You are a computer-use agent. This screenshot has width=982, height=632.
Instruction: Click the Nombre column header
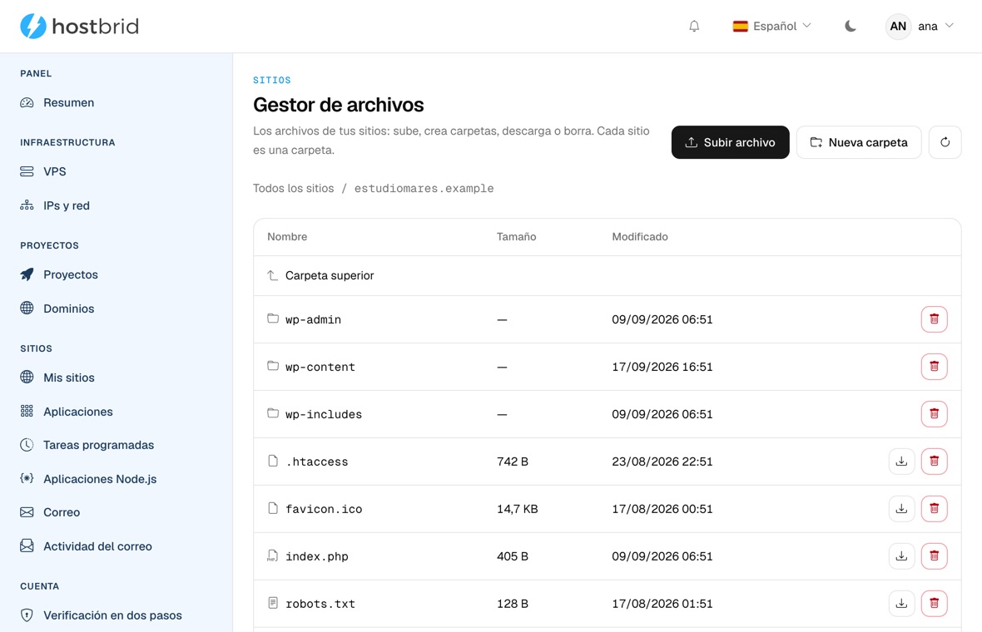point(287,236)
